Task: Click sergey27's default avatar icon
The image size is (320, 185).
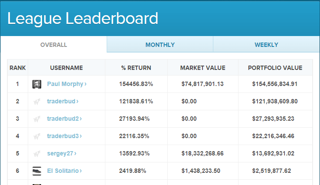Action: tap(37, 154)
